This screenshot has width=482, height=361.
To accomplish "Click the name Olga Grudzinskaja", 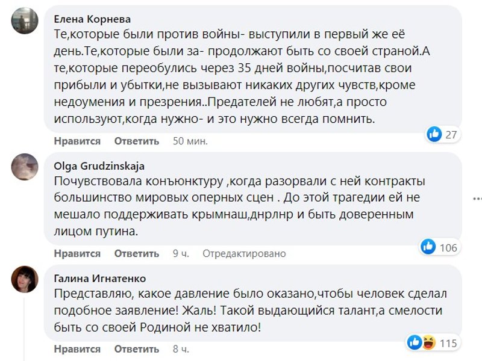I will [99, 166].
